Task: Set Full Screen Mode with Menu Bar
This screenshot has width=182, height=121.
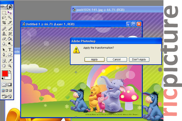Action: [x=7, y=90]
